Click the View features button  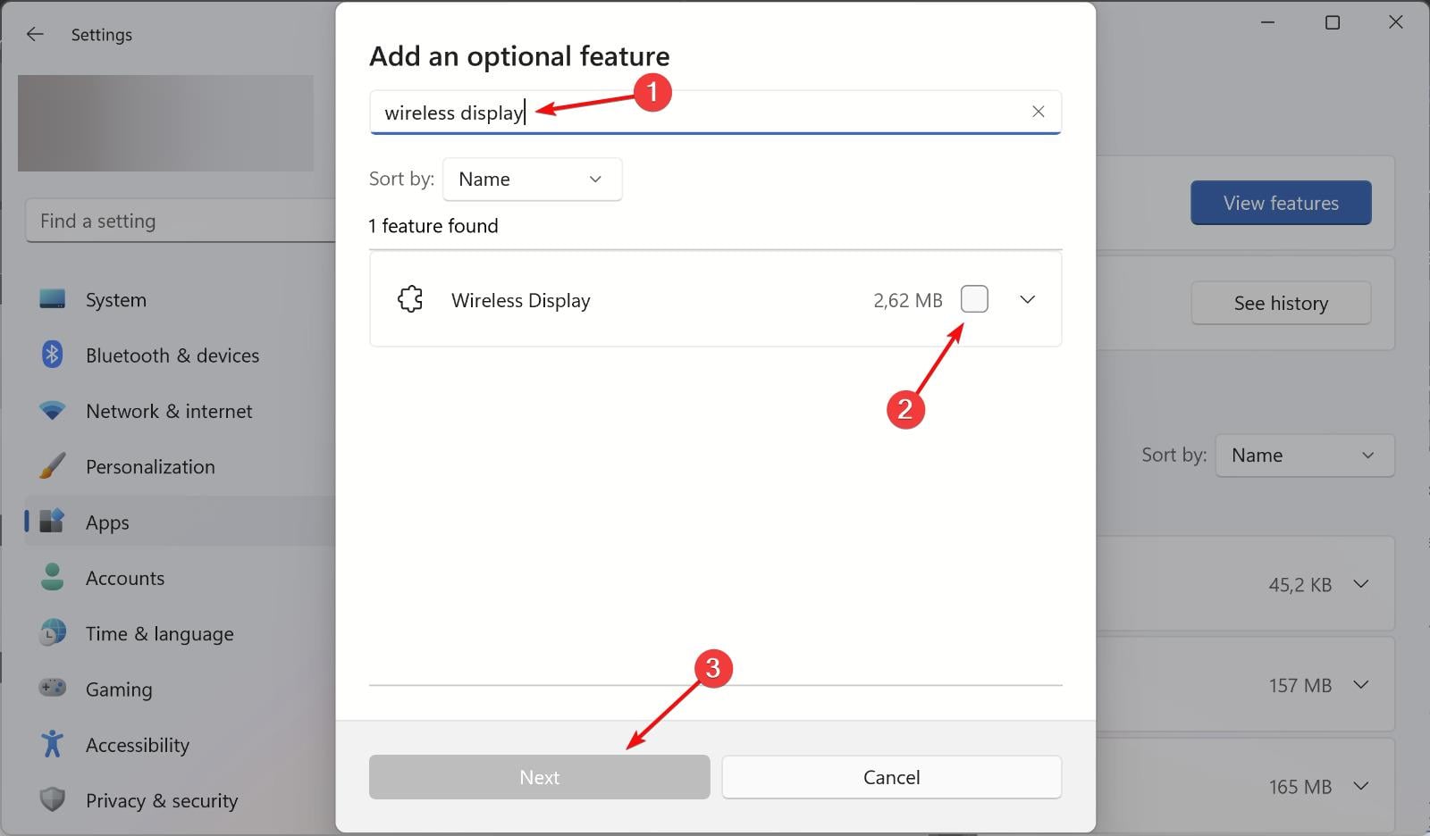[x=1280, y=203]
